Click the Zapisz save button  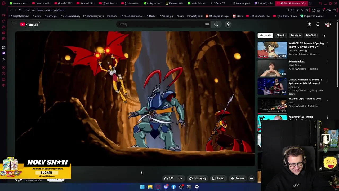tap(218, 178)
